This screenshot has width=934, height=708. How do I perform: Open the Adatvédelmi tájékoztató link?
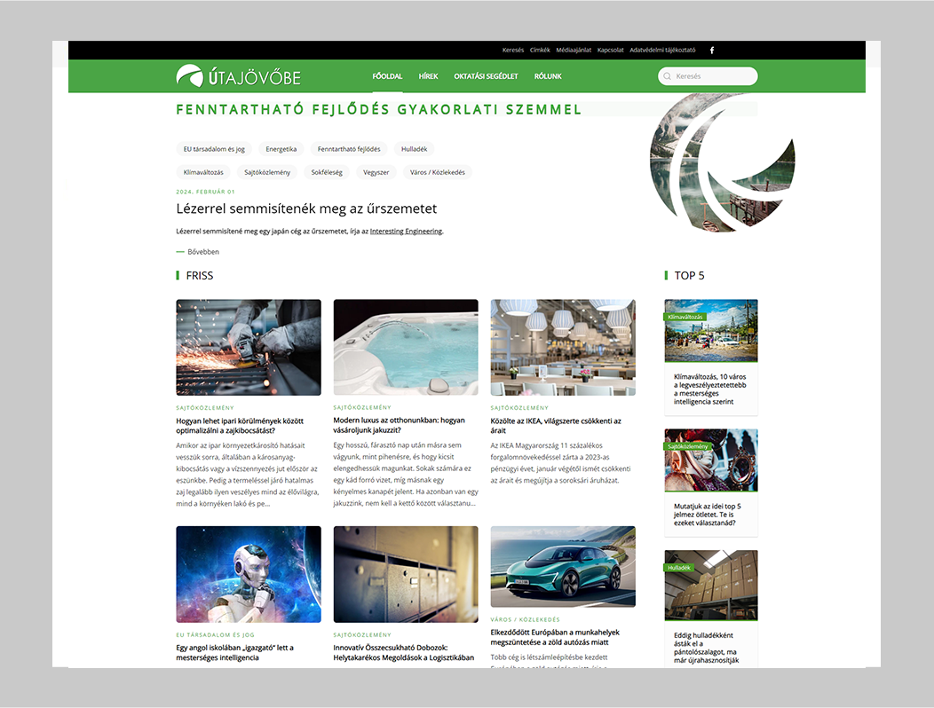point(662,51)
